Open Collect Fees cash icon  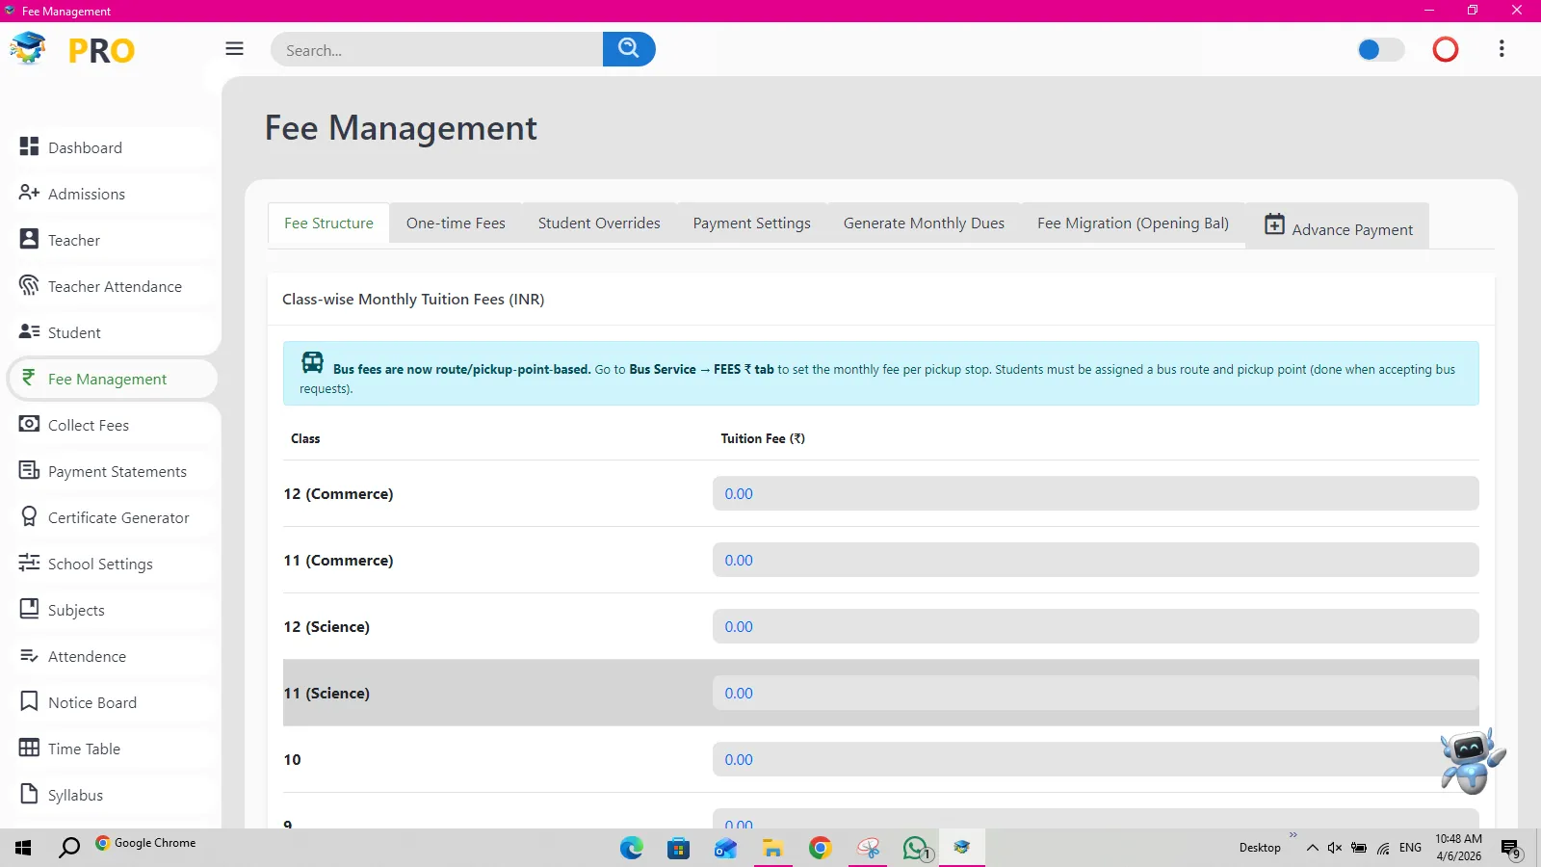pos(29,424)
